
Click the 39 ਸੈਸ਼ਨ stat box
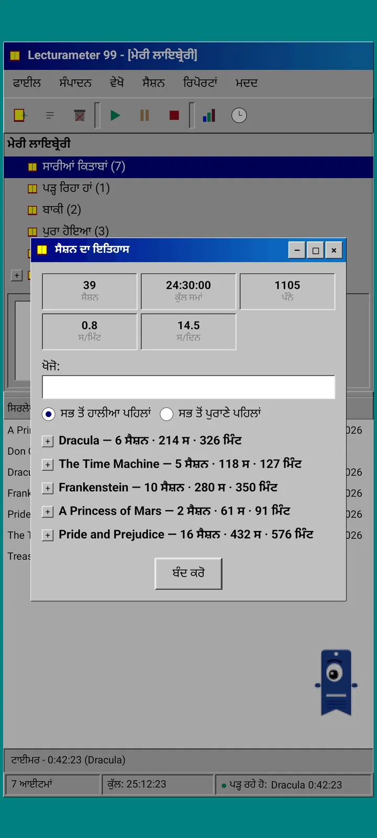[90, 291]
